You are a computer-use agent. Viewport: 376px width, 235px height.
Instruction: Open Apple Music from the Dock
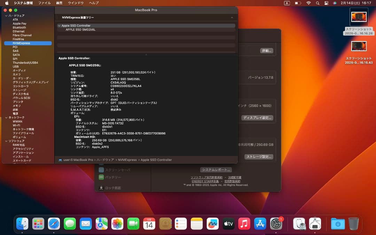click(244, 224)
